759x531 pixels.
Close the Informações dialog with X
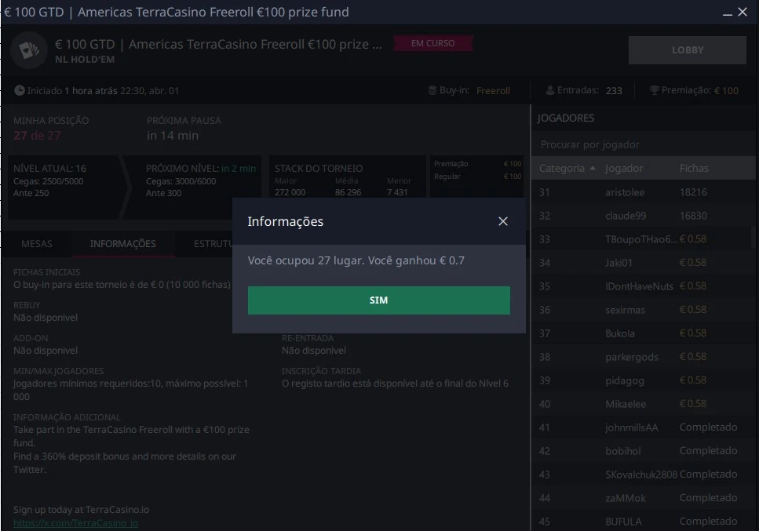click(503, 221)
